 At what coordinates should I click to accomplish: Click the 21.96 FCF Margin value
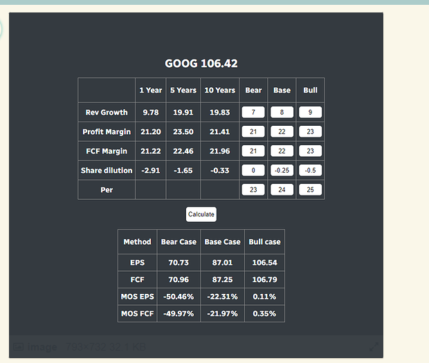point(220,151)
